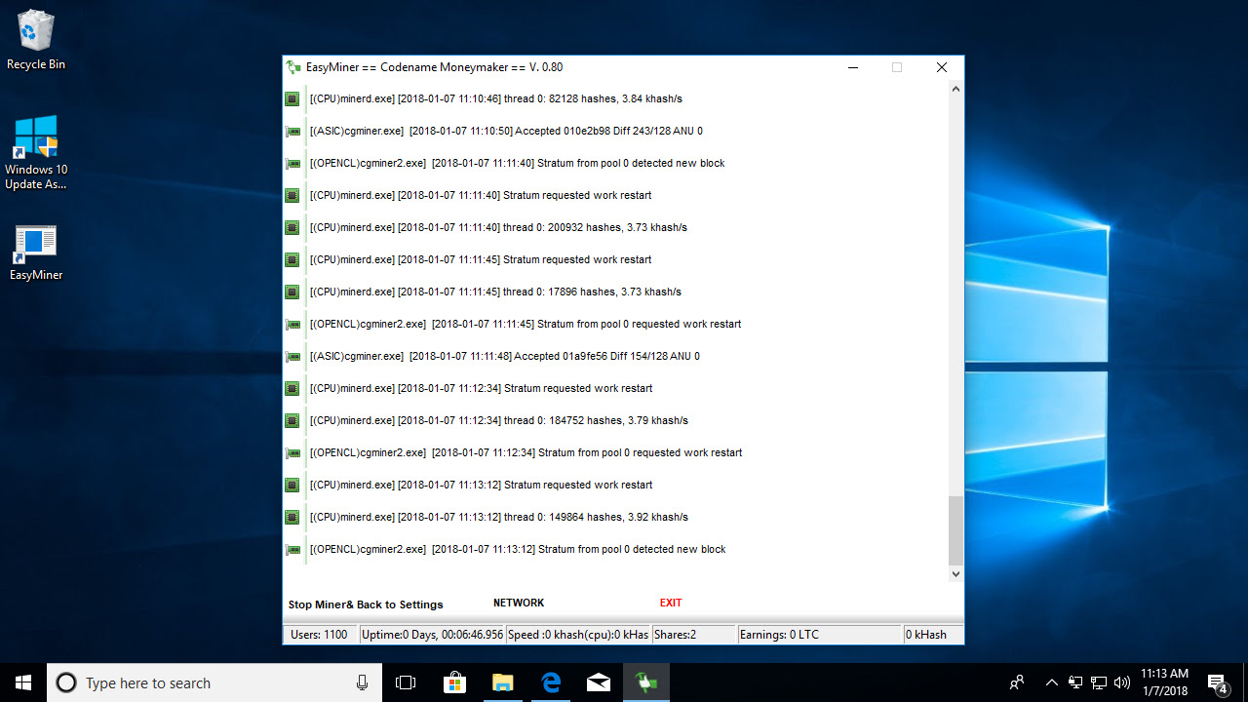Click 'Shares:2' in the status bar
This screenshot has width=1248, height=702.
click(694, 635)
